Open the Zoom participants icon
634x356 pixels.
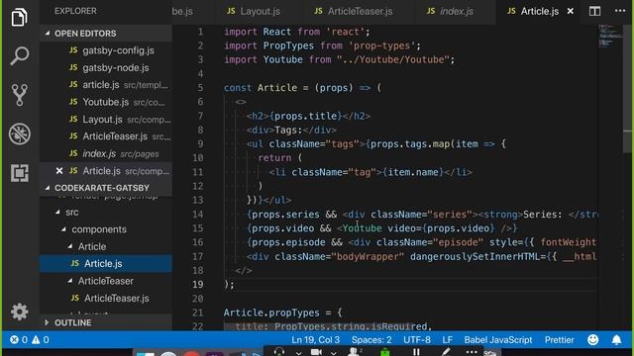355,352
